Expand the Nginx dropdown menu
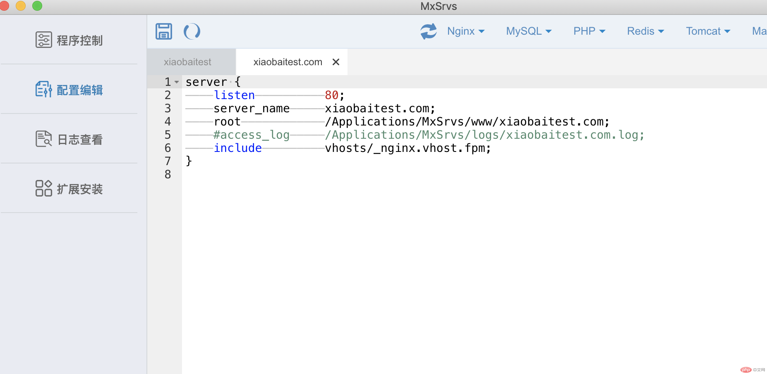767x374 pixels. point(466,31)
